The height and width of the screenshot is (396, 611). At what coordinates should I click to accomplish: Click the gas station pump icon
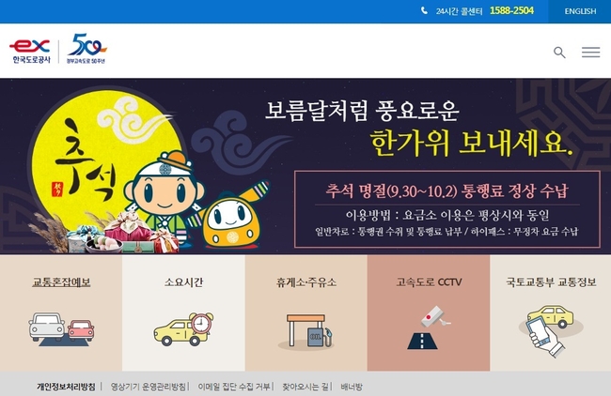coord(305,331)
